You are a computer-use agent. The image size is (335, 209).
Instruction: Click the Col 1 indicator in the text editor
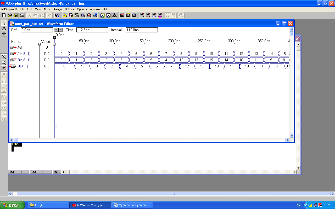(41, 172)
